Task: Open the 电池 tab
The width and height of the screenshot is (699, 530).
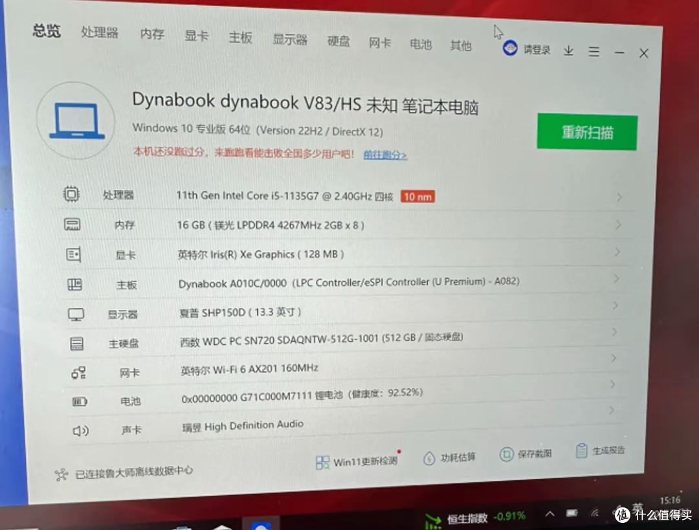Action: 421,45
